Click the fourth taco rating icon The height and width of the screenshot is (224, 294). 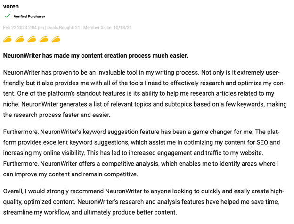tap(44, 39)
